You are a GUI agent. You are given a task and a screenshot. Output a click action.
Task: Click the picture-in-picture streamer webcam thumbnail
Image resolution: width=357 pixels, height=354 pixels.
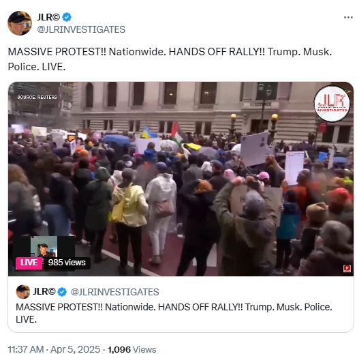tap(44, 247)
